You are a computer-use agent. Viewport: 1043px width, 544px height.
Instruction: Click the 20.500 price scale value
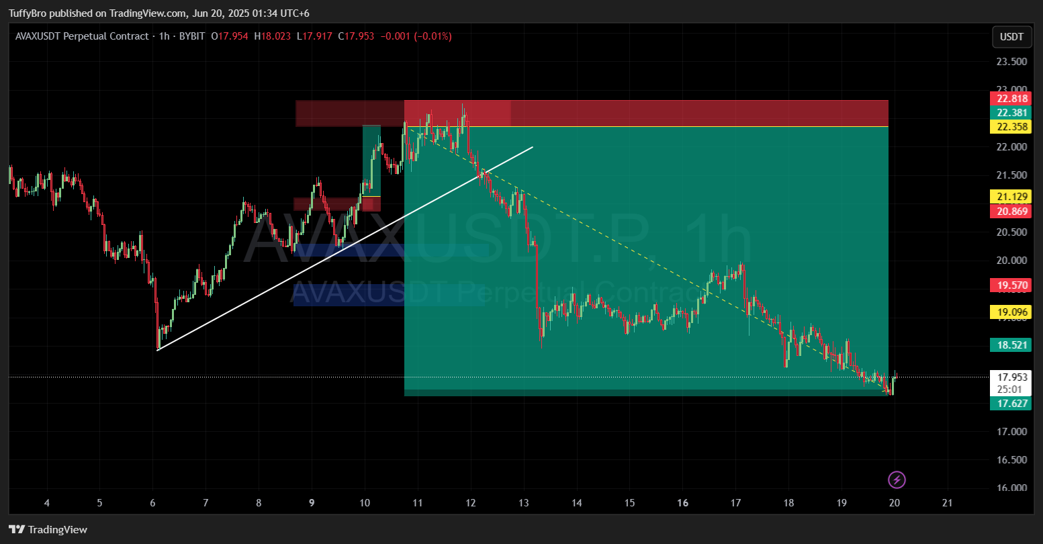point(1011,232)
